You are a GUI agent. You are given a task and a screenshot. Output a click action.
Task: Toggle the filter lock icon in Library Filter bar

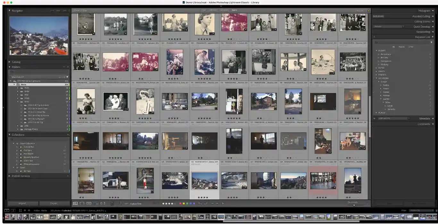point(368,11)
